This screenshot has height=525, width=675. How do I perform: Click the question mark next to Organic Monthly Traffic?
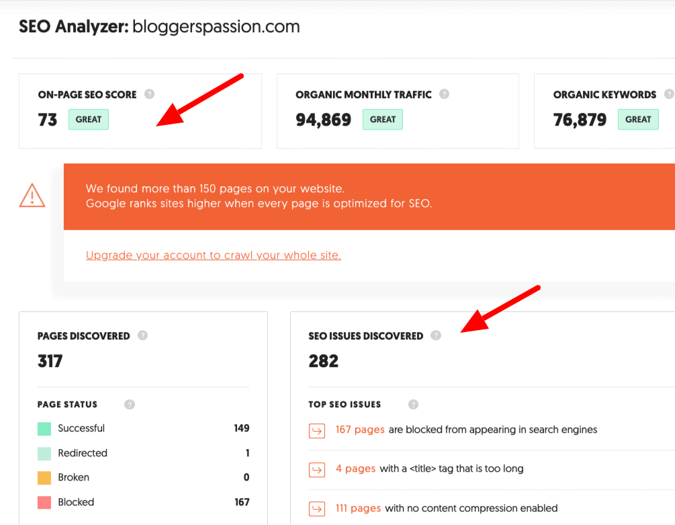(444, 95)
